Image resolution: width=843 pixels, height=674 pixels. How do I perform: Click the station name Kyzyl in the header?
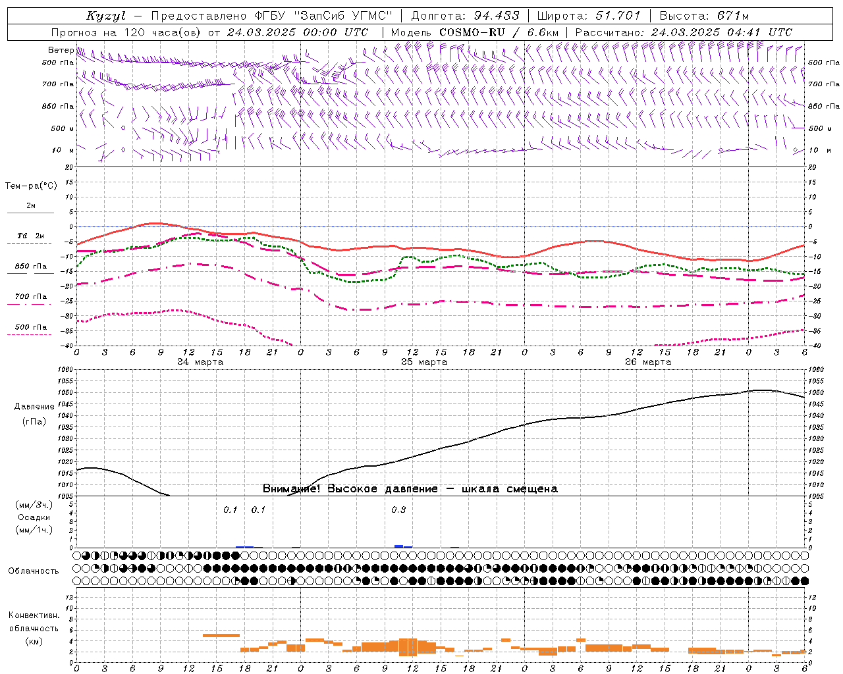point(106,16)
